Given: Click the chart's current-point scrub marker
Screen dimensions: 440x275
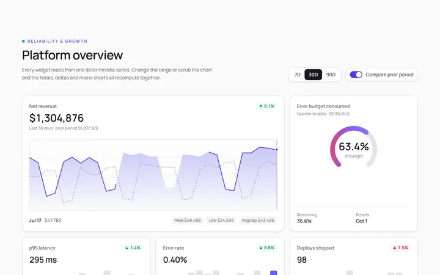Looking at the screenshot, I should coord(277,150).
